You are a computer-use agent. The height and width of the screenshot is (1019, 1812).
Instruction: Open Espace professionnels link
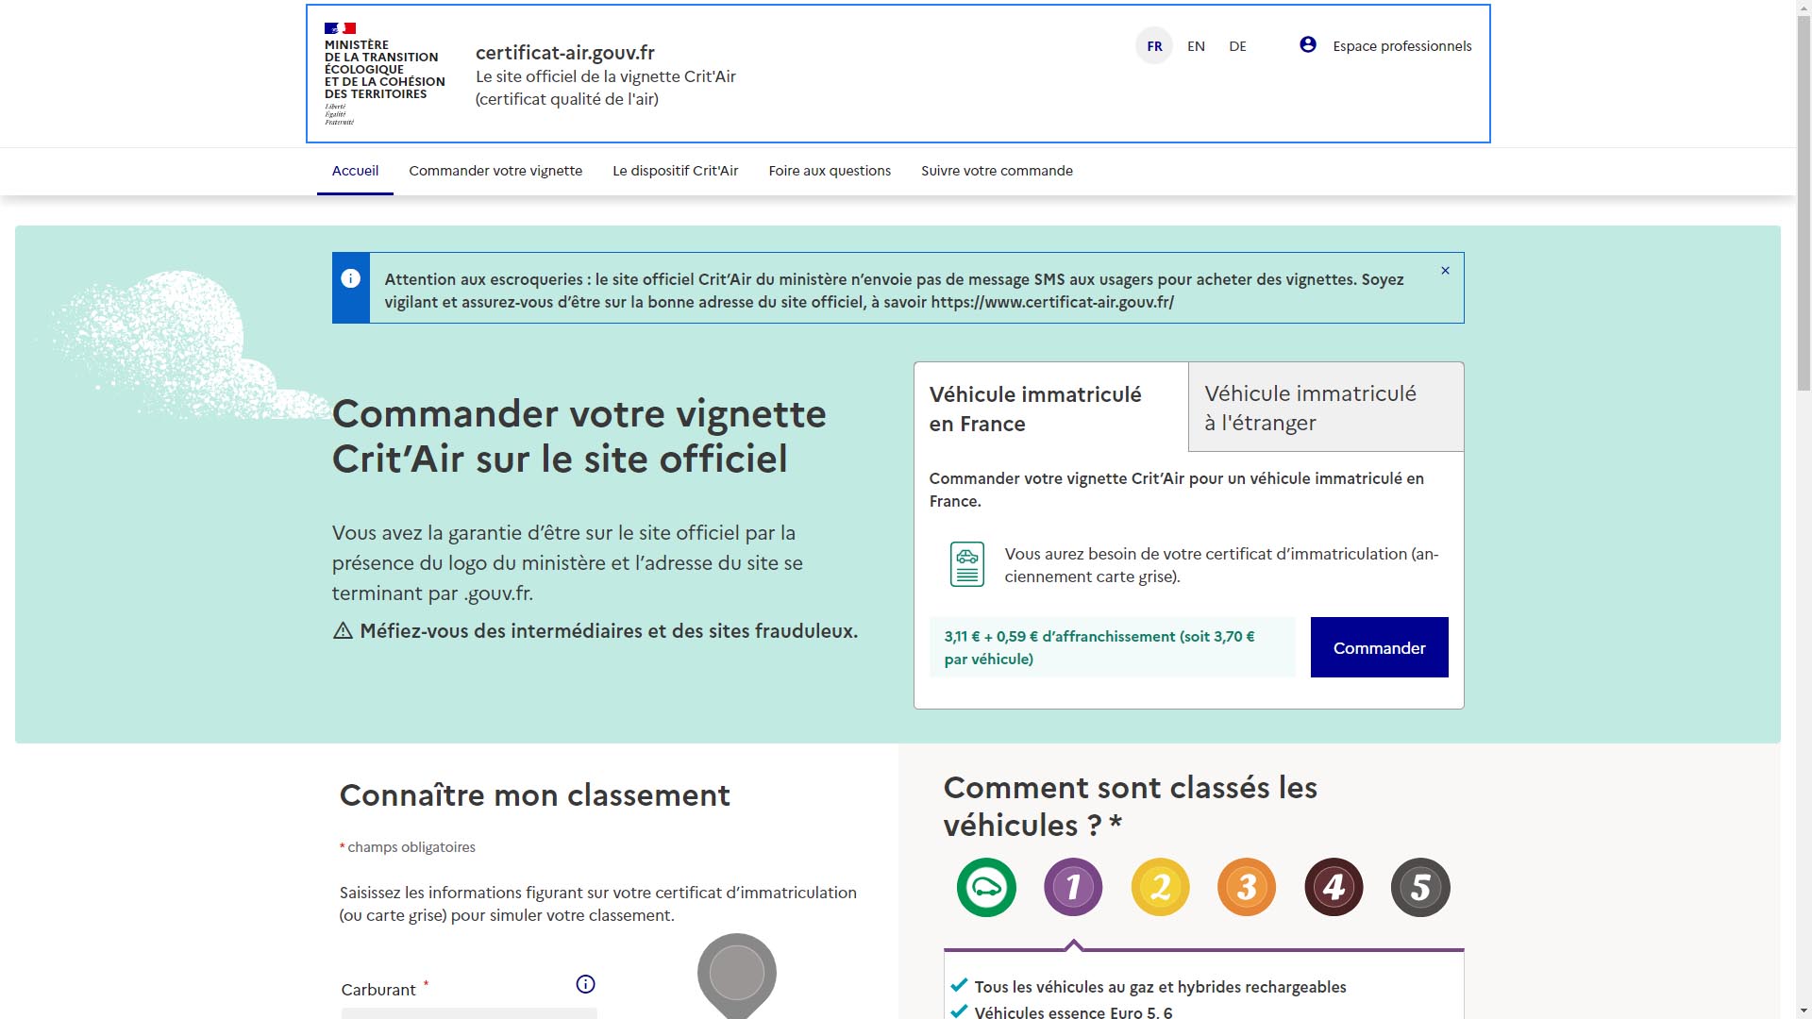tap(1401, 45)
